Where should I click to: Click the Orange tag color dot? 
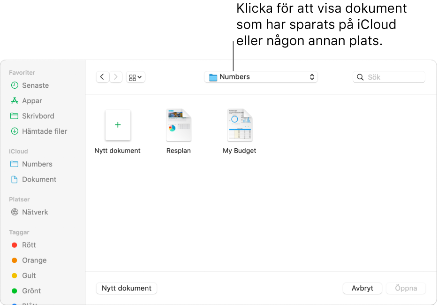(x=14, y=260)
